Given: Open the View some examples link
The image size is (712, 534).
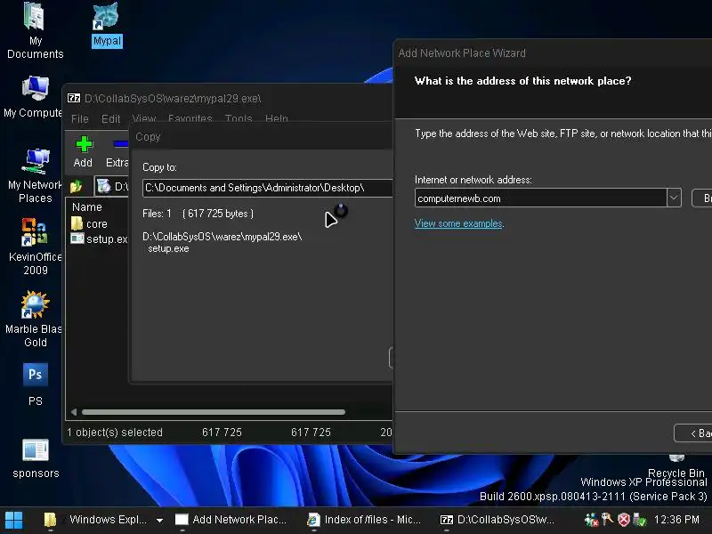Looking at the screenshot, I should 458,223.
